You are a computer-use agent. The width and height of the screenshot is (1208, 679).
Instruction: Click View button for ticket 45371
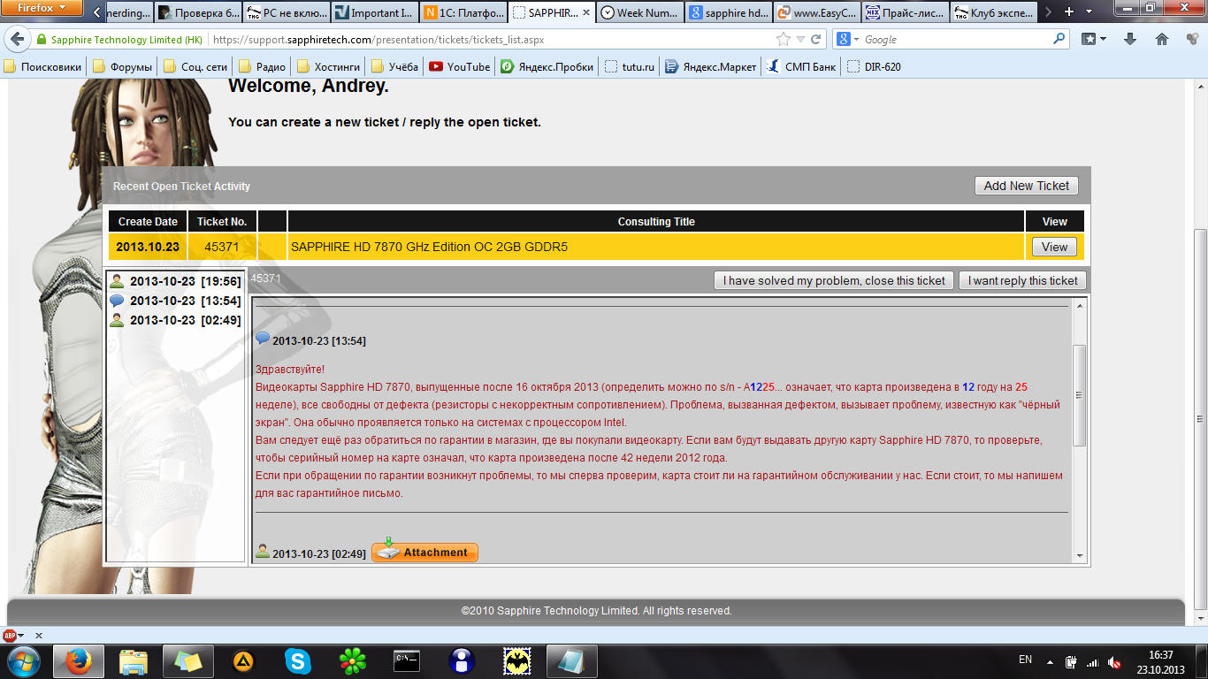(x=1054, y=247)
